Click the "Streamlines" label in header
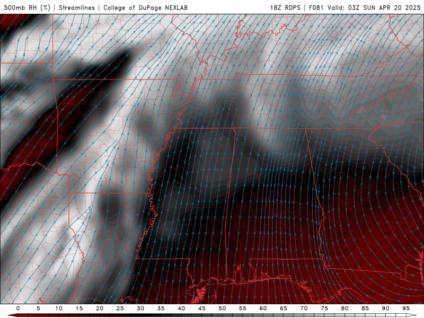 [x=77, y=7]
